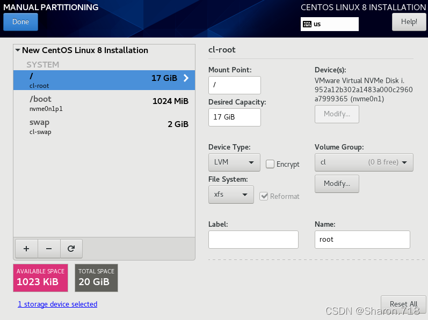Select the / cl-root partition row
This screenshot has height=320, width=428.
coord(104,80)
